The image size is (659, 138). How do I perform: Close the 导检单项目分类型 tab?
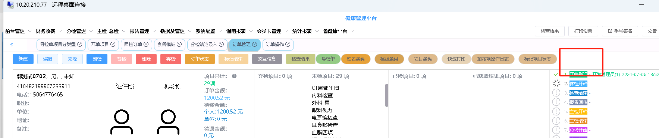(79, 45)
